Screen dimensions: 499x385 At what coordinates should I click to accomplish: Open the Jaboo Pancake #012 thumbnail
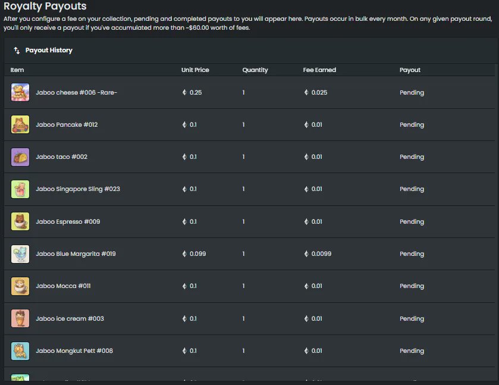click(20, 124)
